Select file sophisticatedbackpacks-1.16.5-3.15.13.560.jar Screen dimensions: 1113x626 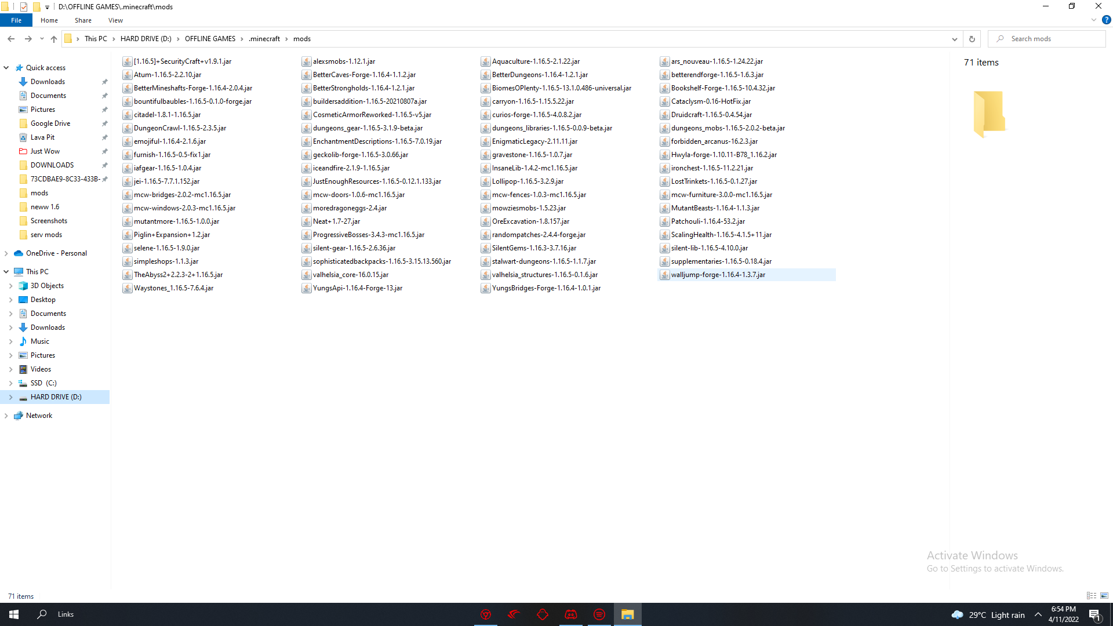pyautogui.click(x=382, y=261)
